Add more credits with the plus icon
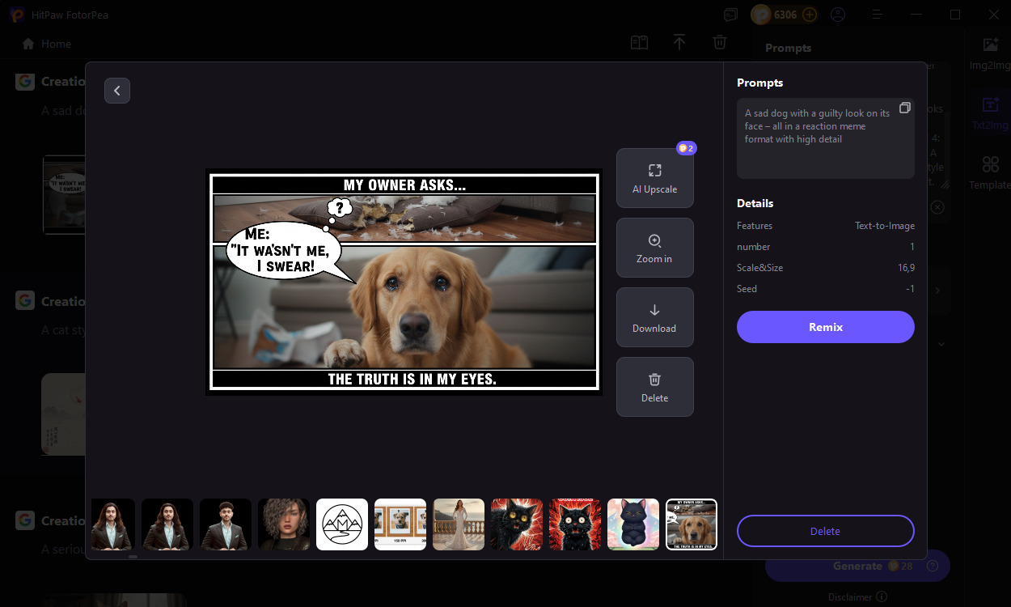Screen dimensions: 1011x607 pos(809,15)
